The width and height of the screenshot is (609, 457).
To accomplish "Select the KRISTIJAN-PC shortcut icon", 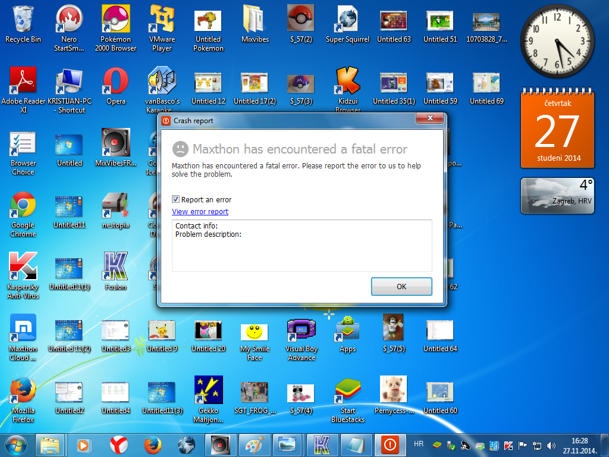I will [70, 90].
